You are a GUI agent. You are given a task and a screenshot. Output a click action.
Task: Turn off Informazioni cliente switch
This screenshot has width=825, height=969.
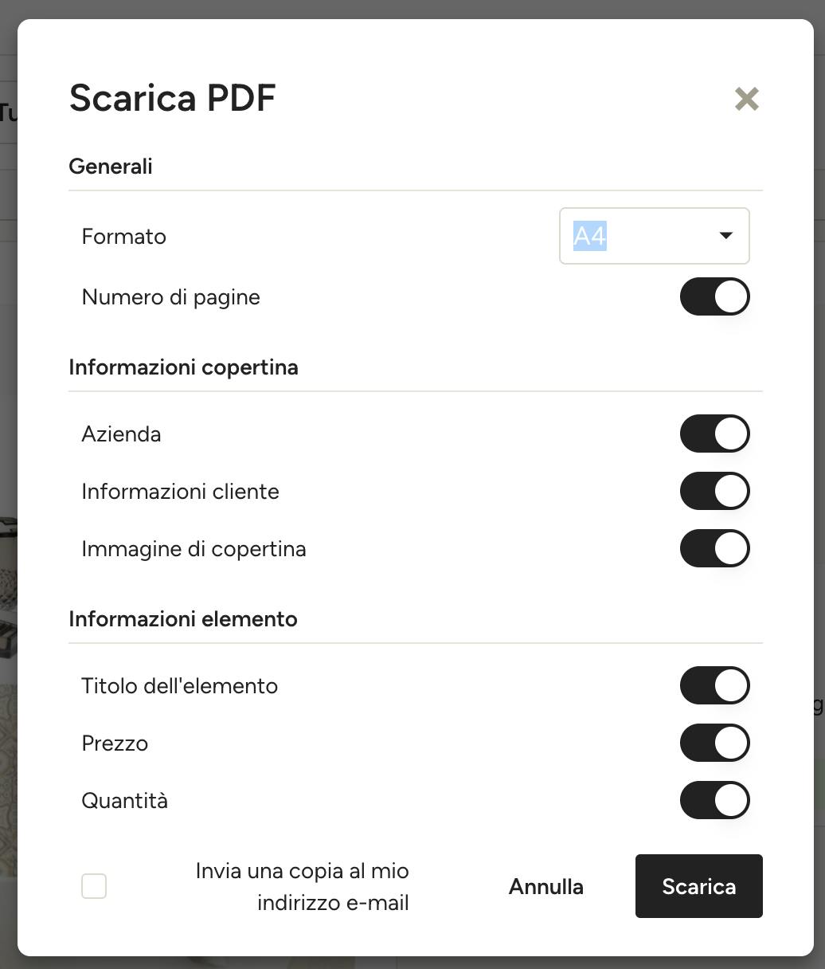pyautogui.click(x=714, y=491)
